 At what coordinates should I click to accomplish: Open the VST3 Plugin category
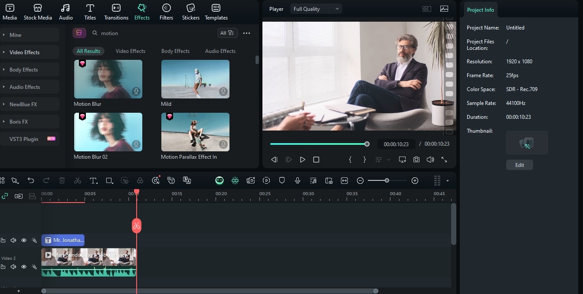(x=29, y=139)
